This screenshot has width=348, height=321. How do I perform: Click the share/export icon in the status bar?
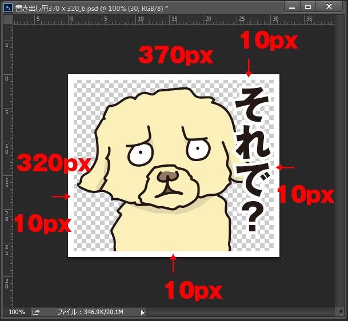[36, 312]
